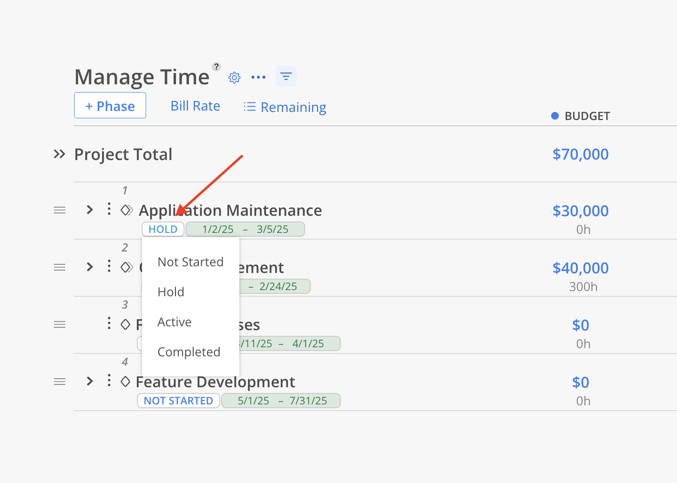Click the help question mark icon

[x=216, y=67]
